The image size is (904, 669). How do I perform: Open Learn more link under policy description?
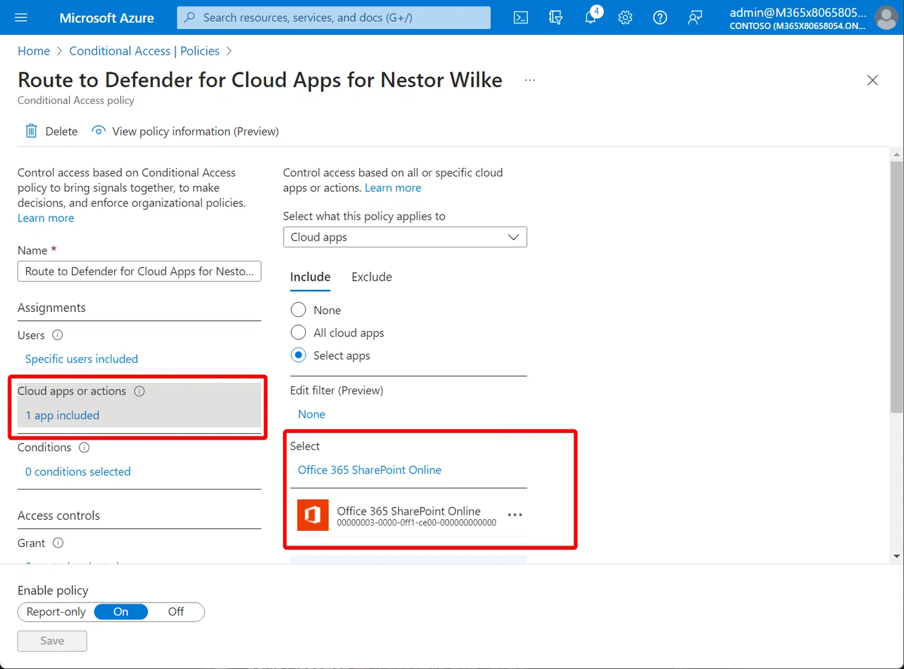tap(46, 218)
